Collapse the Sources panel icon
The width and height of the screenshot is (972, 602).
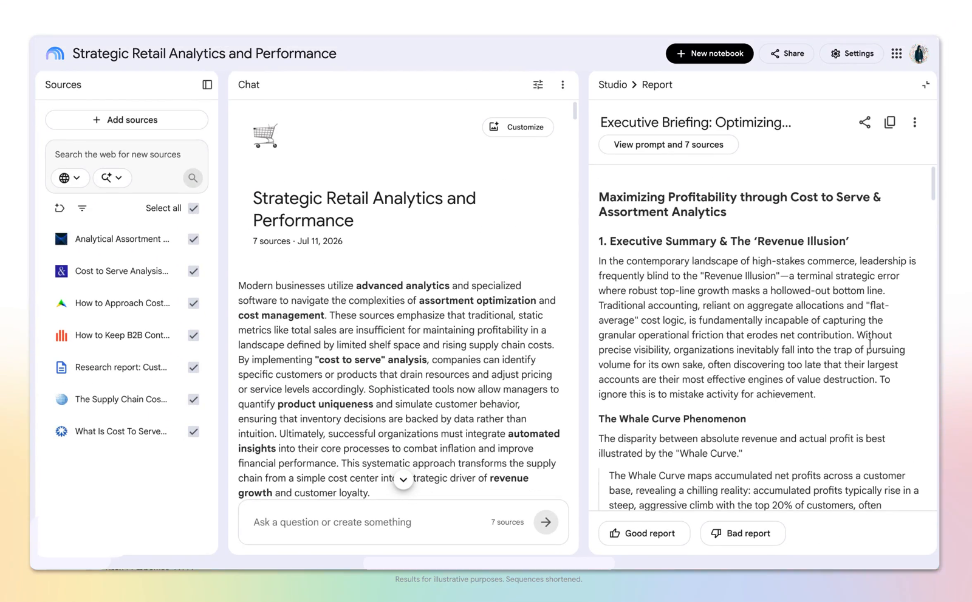pos(207,84)
